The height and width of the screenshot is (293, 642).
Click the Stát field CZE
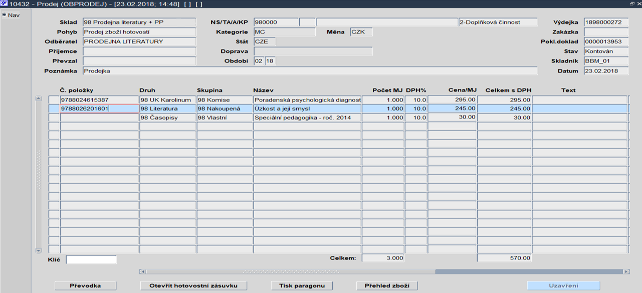[x=265, y=41]
